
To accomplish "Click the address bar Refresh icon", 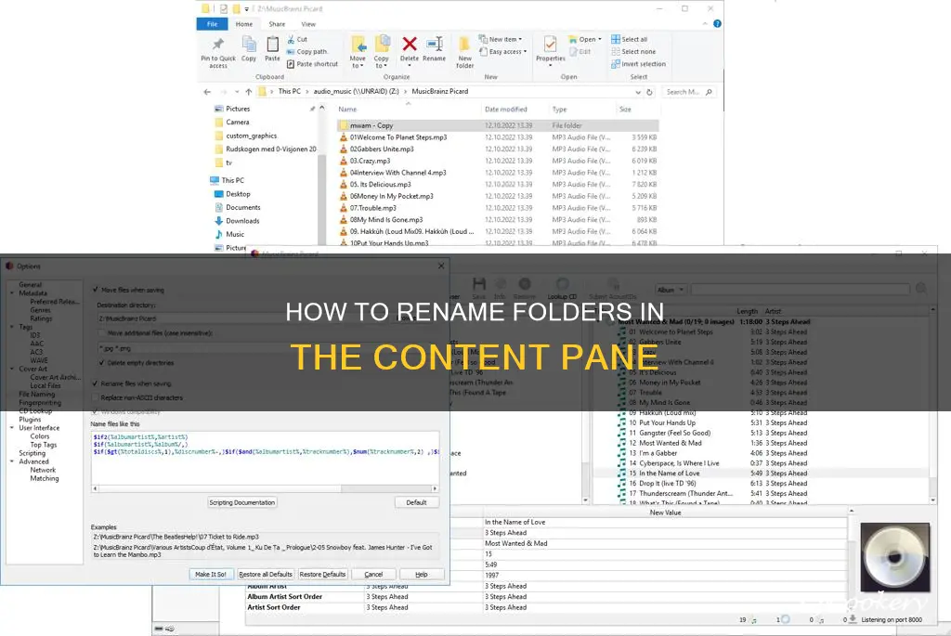I will [649, 92].
